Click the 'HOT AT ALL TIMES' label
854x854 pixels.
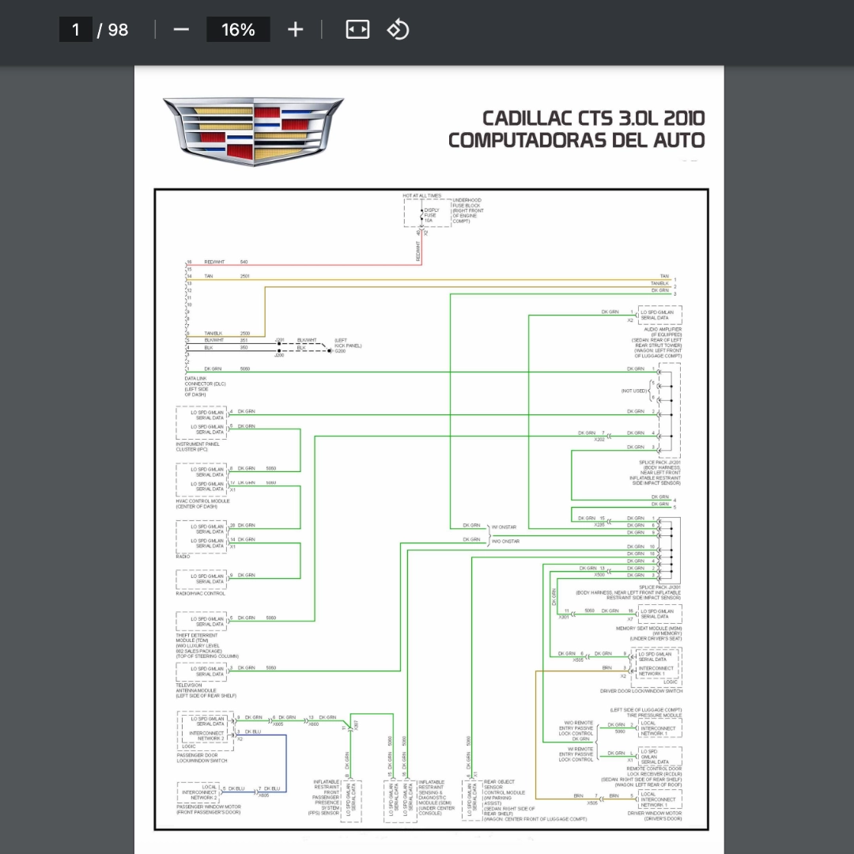422,195
